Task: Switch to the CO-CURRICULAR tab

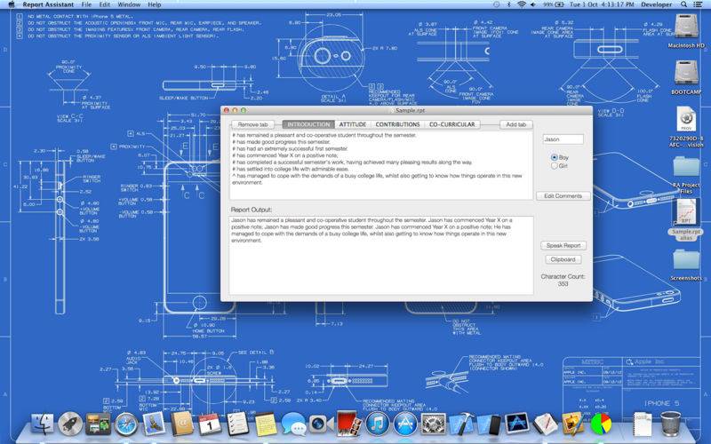Action: click(452, 124)
